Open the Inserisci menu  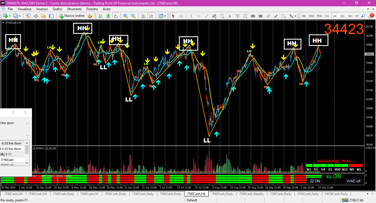pos(42,9)
